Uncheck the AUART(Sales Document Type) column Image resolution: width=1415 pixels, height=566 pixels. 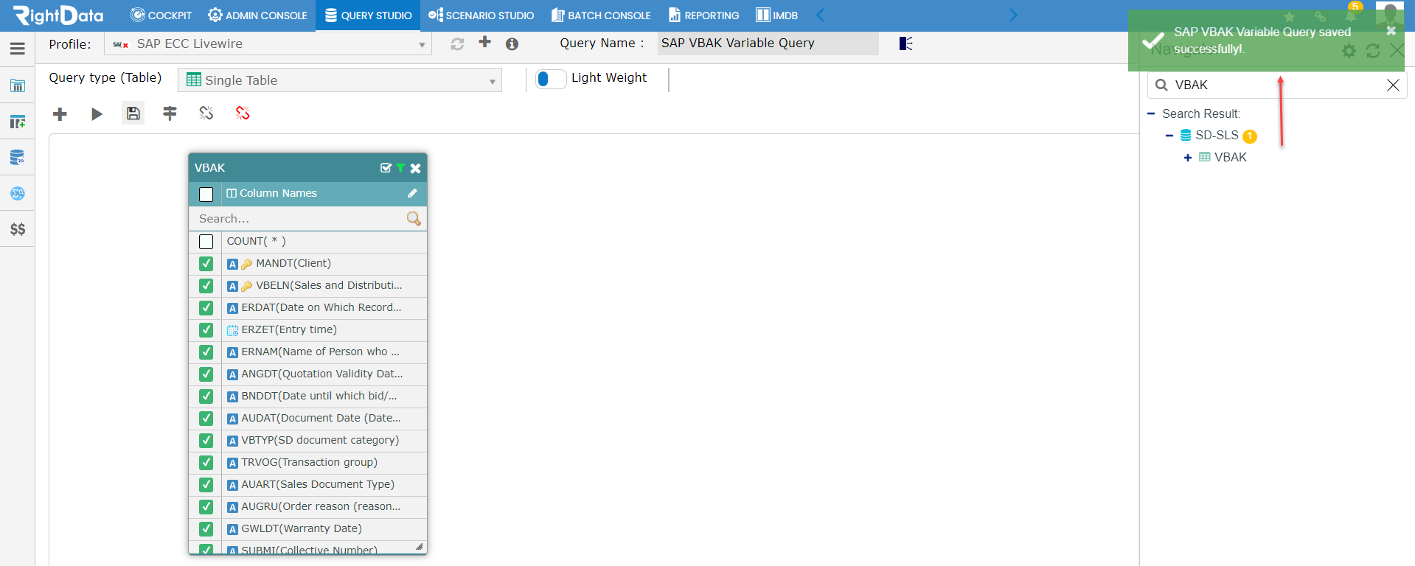[x=206, y=485]
